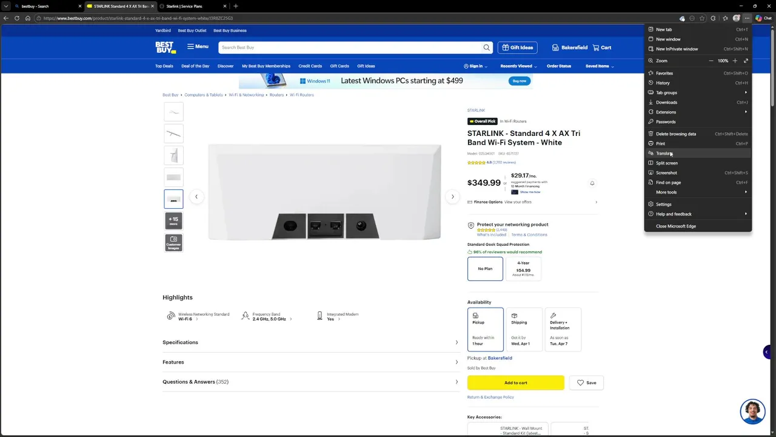Click Buy now on Windows 11 banner

pos(519,81)
